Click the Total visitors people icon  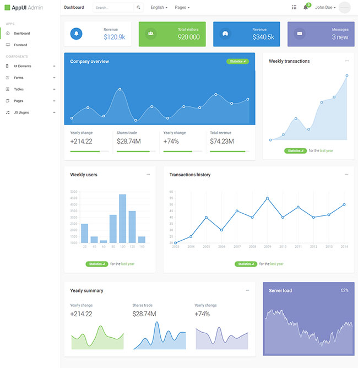(150, 34)
